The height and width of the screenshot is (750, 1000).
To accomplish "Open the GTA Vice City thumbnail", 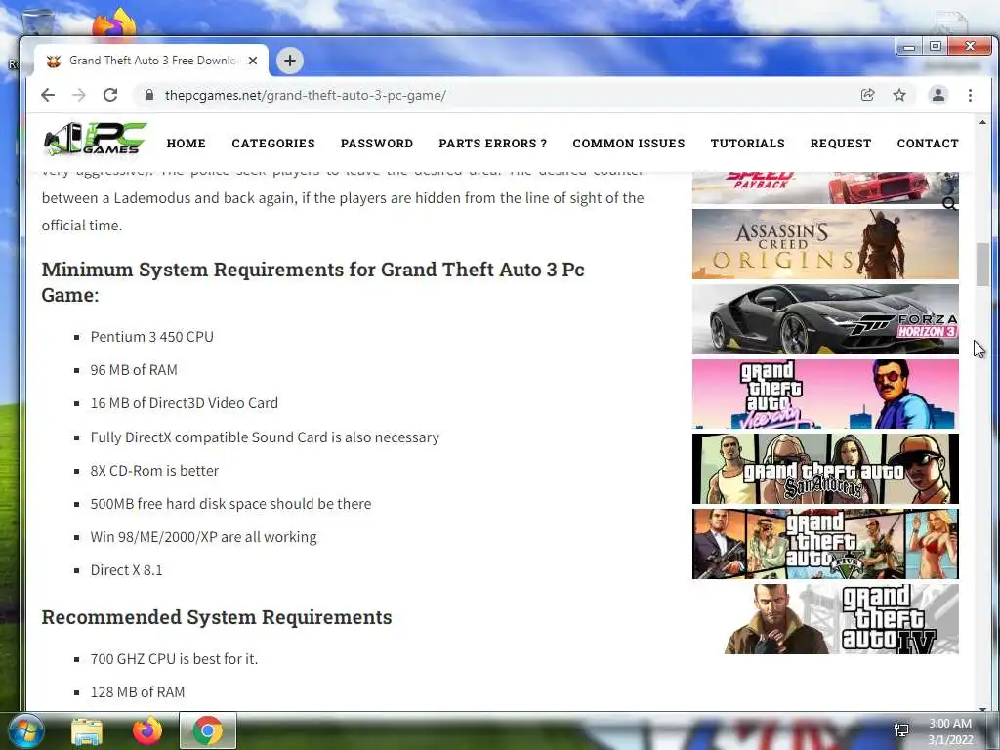I will click(x=825, y=395).
